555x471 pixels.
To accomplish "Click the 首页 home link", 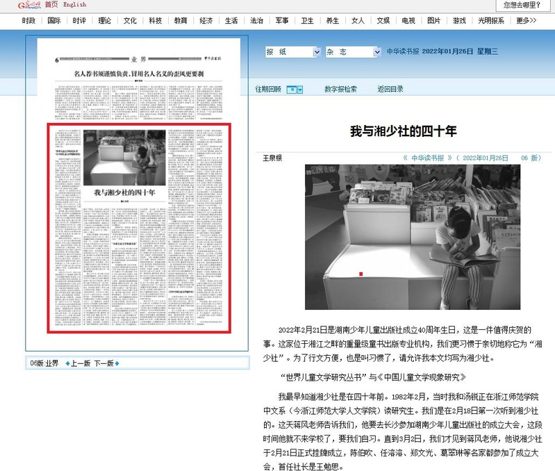I will 51,5.
